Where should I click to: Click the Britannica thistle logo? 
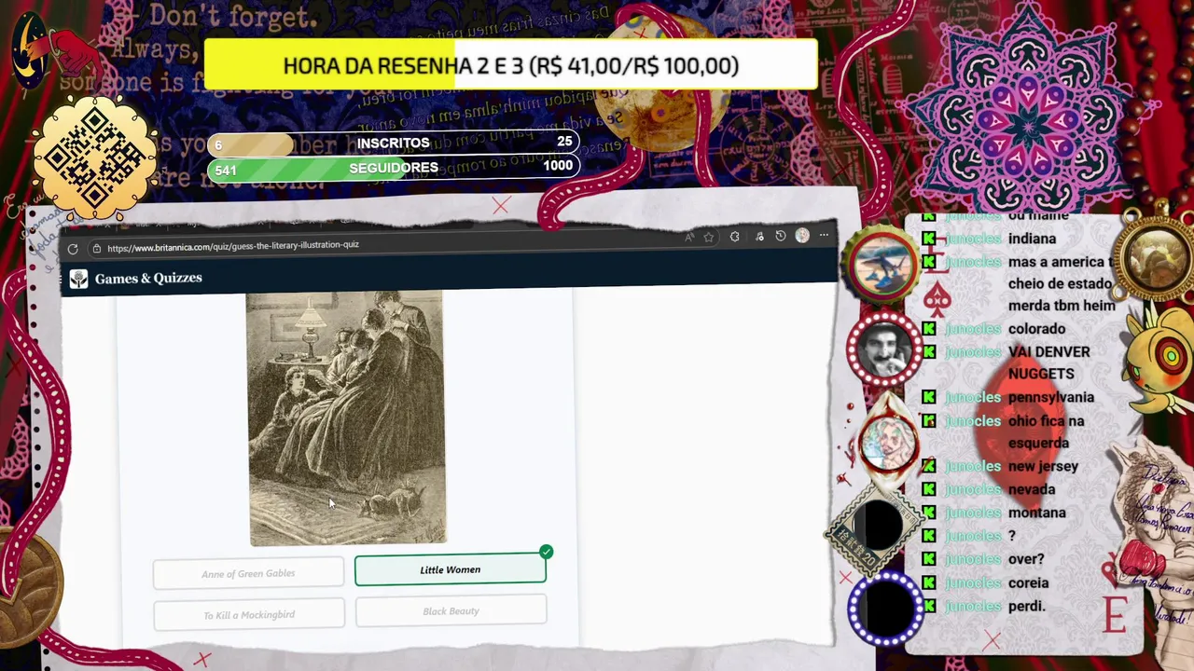(x=78, y=279)
